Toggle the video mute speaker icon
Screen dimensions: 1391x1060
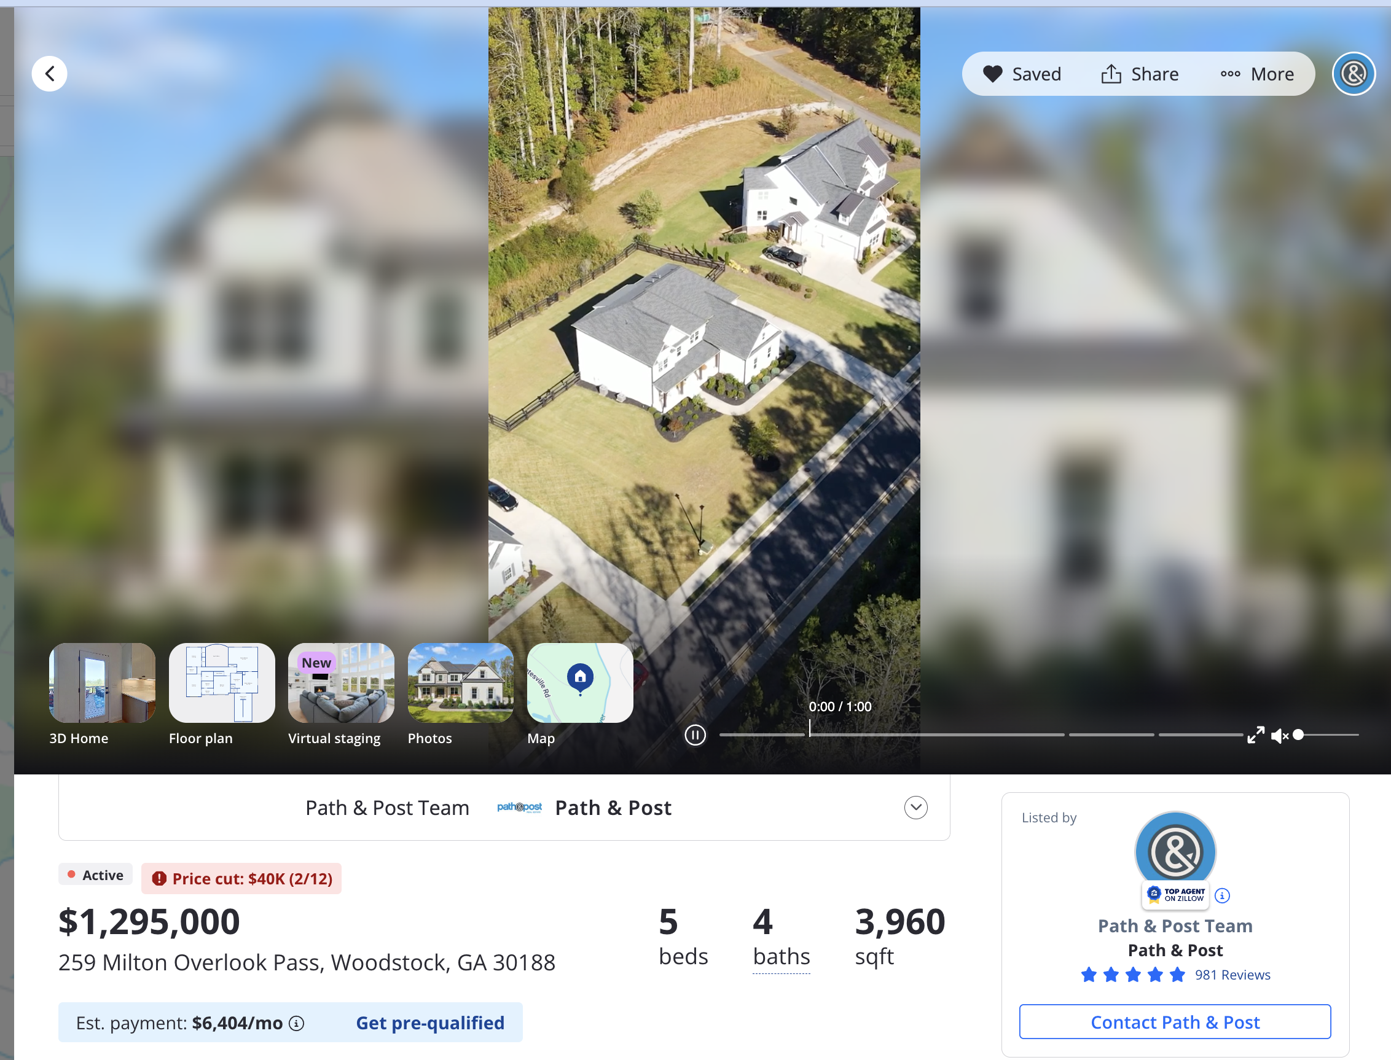pyautogui.click(x=1279, y=736)
